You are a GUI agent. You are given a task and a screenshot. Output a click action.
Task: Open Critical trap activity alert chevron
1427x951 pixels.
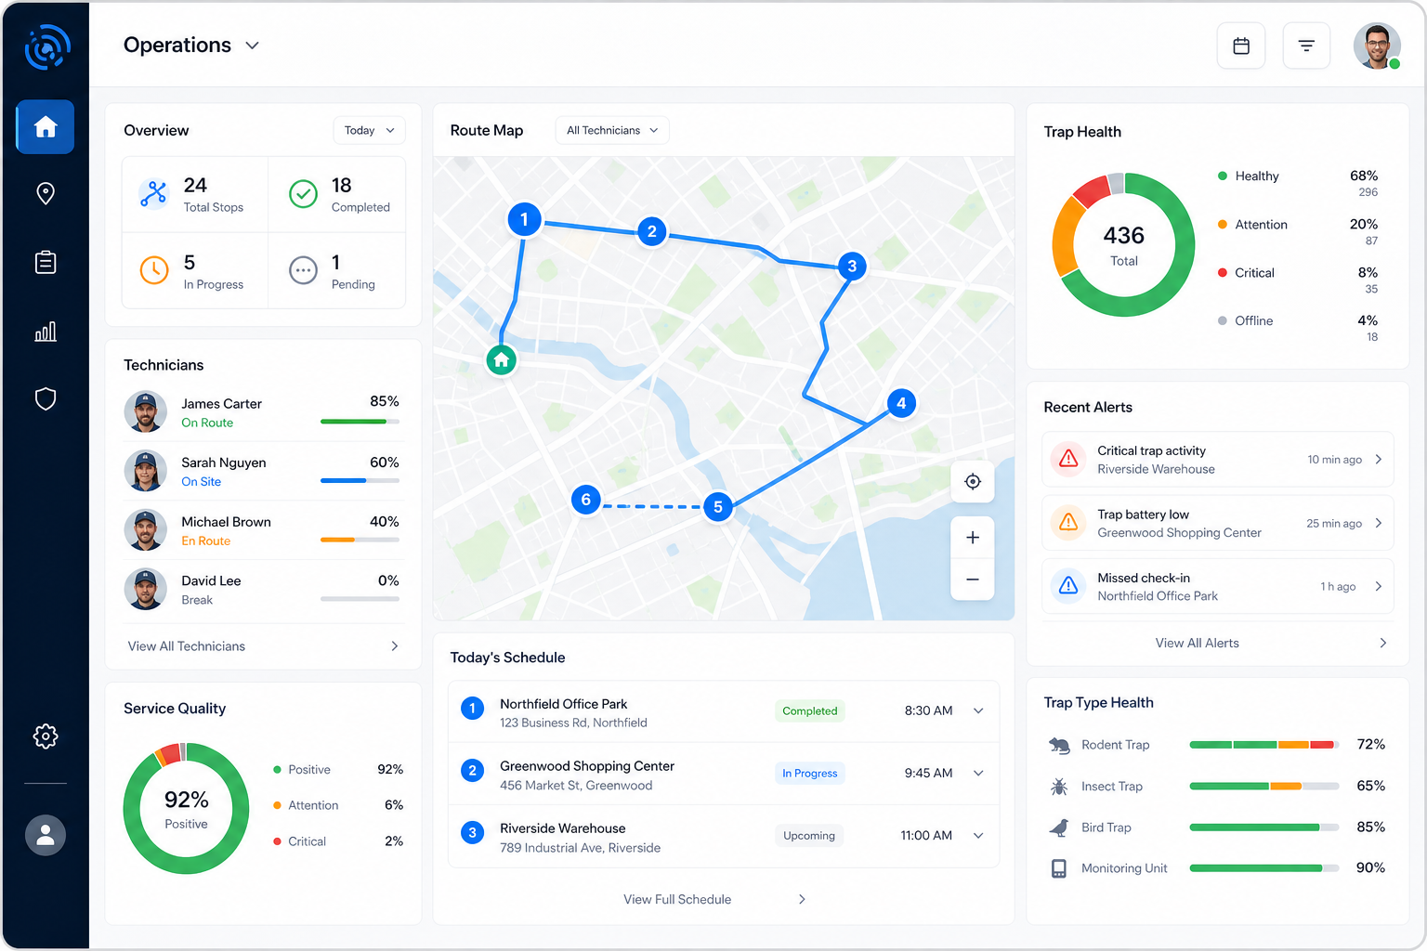(1379, 459)
